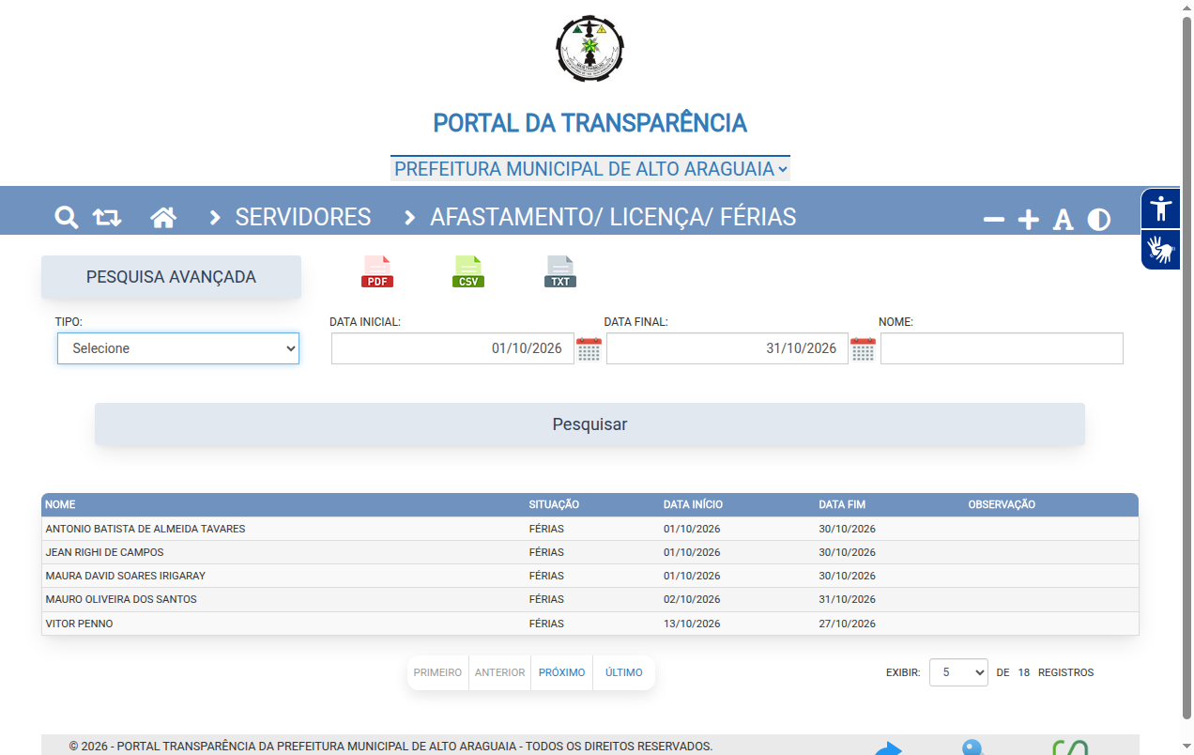
Task: Open the Prefeitura Municipal de Alto Araguaia selector
Action: click(x=590, y=169)
